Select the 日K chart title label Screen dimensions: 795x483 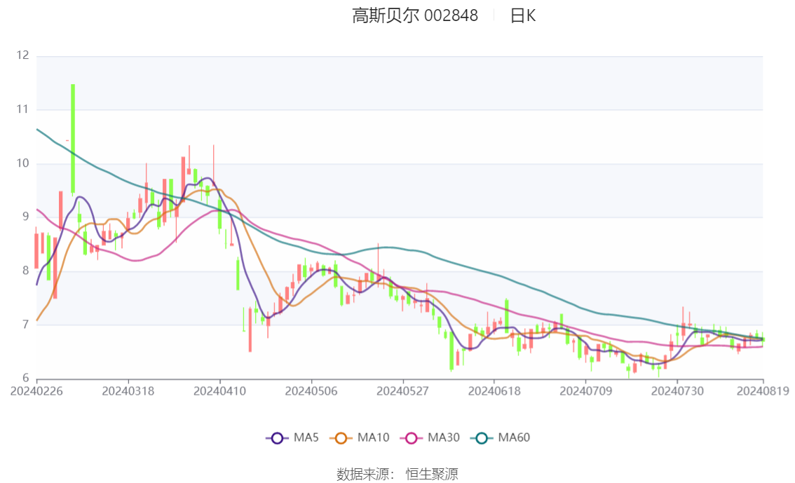pos(523,15)
